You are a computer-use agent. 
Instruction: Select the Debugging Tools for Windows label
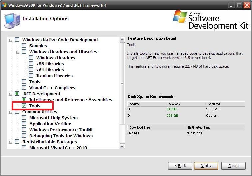(61, 136)
